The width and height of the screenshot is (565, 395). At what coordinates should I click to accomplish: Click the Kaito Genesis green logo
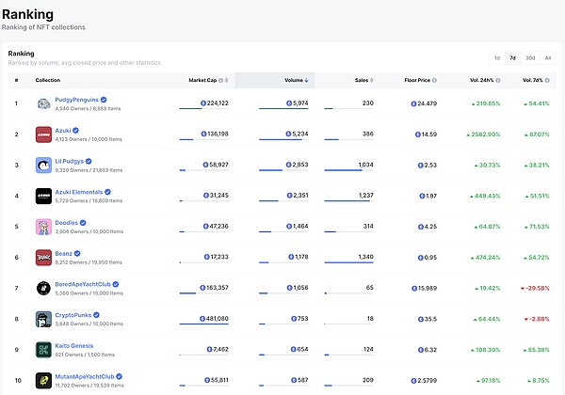click(43, 350)
